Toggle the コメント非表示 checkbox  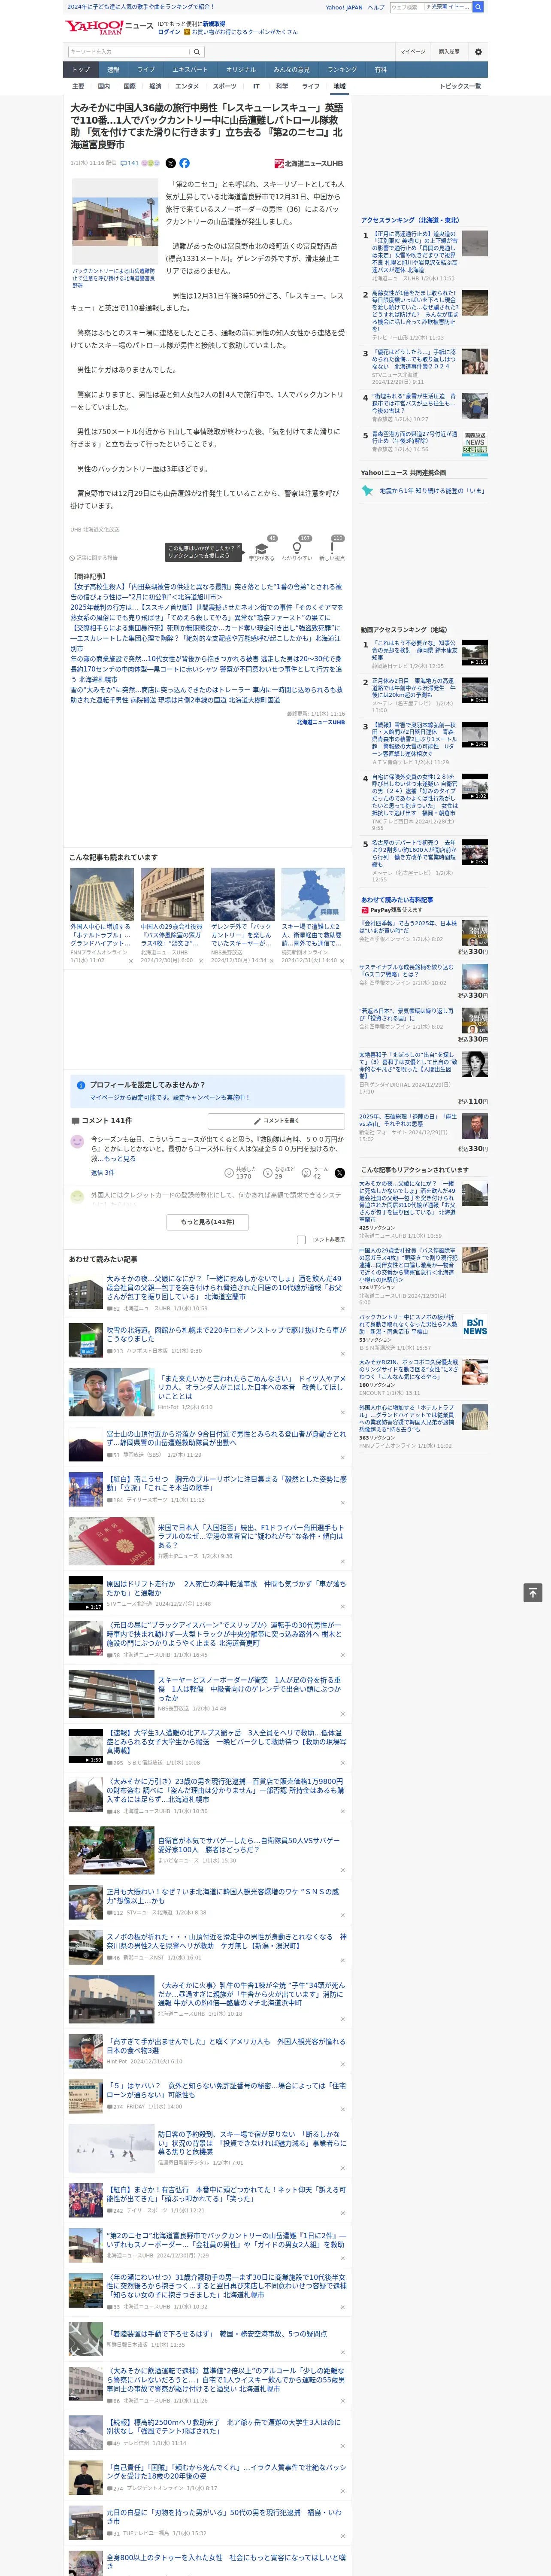(301, 1240)
